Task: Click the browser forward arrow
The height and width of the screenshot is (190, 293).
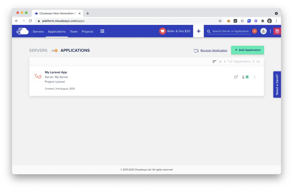Action: click(x=23, y=21)
